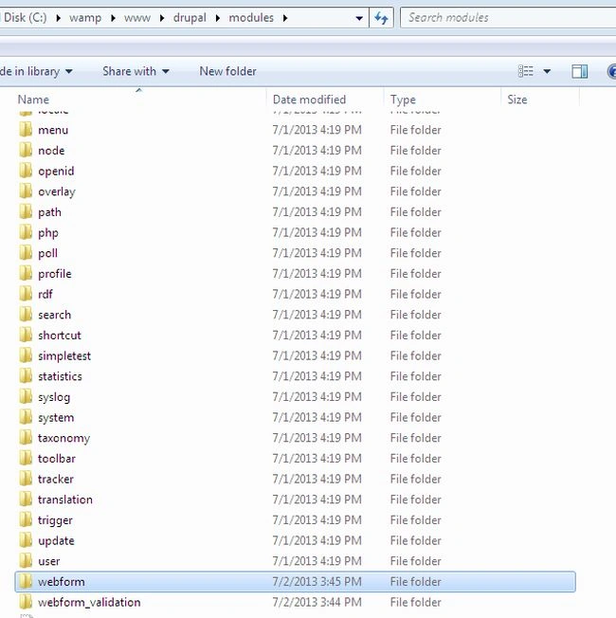Viewport: 616px width, 618px height.
Task: Click the update folder icon
Action: tap(26, 540)
